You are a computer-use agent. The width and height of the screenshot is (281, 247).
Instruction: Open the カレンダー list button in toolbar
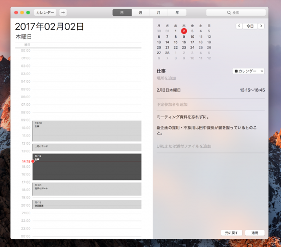[45, 13]
